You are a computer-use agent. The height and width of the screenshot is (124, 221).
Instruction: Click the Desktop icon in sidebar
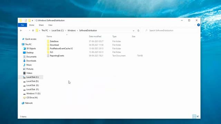tap(25, 53)
